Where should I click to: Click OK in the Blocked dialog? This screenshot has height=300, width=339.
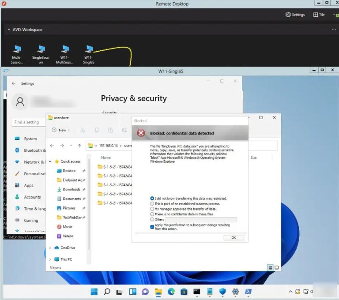(x=234, y=237)
